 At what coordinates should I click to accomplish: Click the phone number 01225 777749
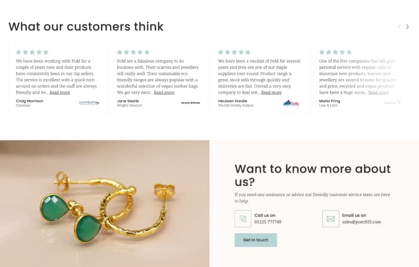pos(268,222)
